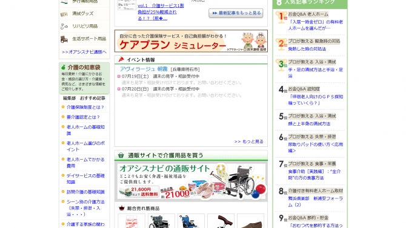Open 介護の知恵袋 heading
The height and width of the screenshot is (228, 406).
click(x=84, y=68)
